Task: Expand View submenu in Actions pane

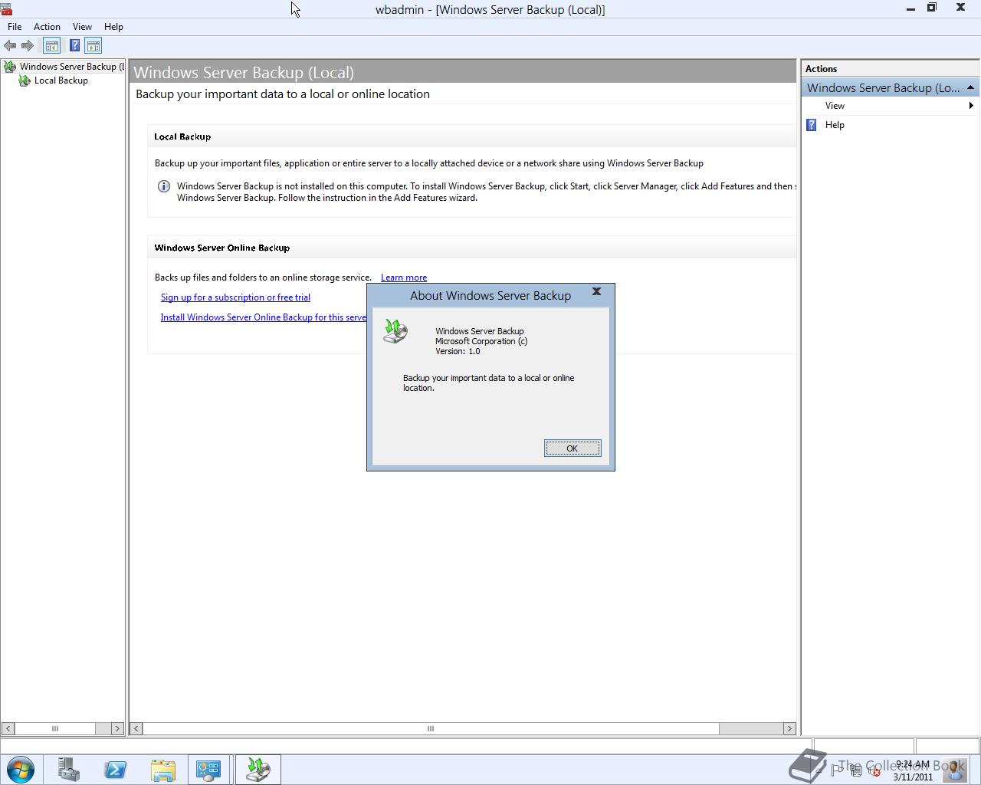Action: click(891, 106)
